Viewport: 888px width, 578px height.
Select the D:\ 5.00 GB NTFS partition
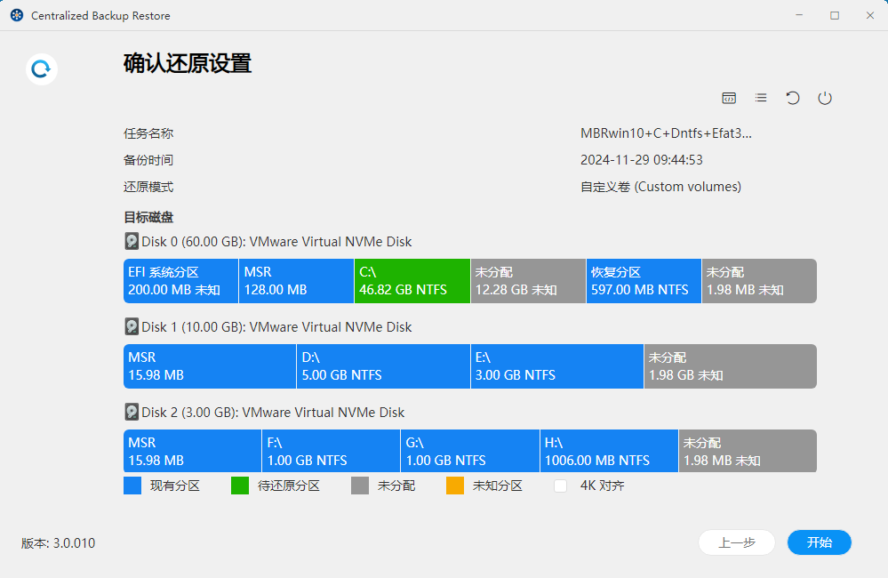(x=383, y=366)
